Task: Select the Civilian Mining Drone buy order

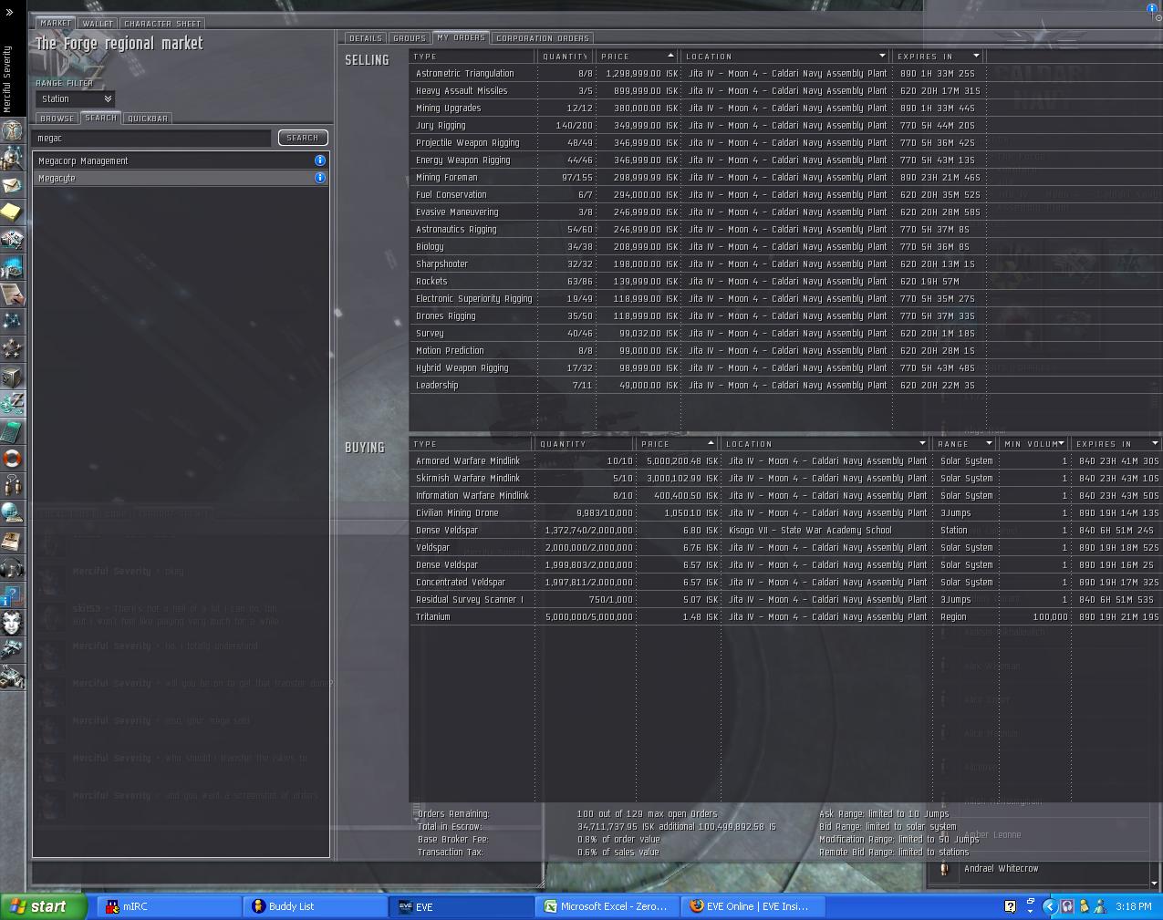Action: (x=786, y=512)
